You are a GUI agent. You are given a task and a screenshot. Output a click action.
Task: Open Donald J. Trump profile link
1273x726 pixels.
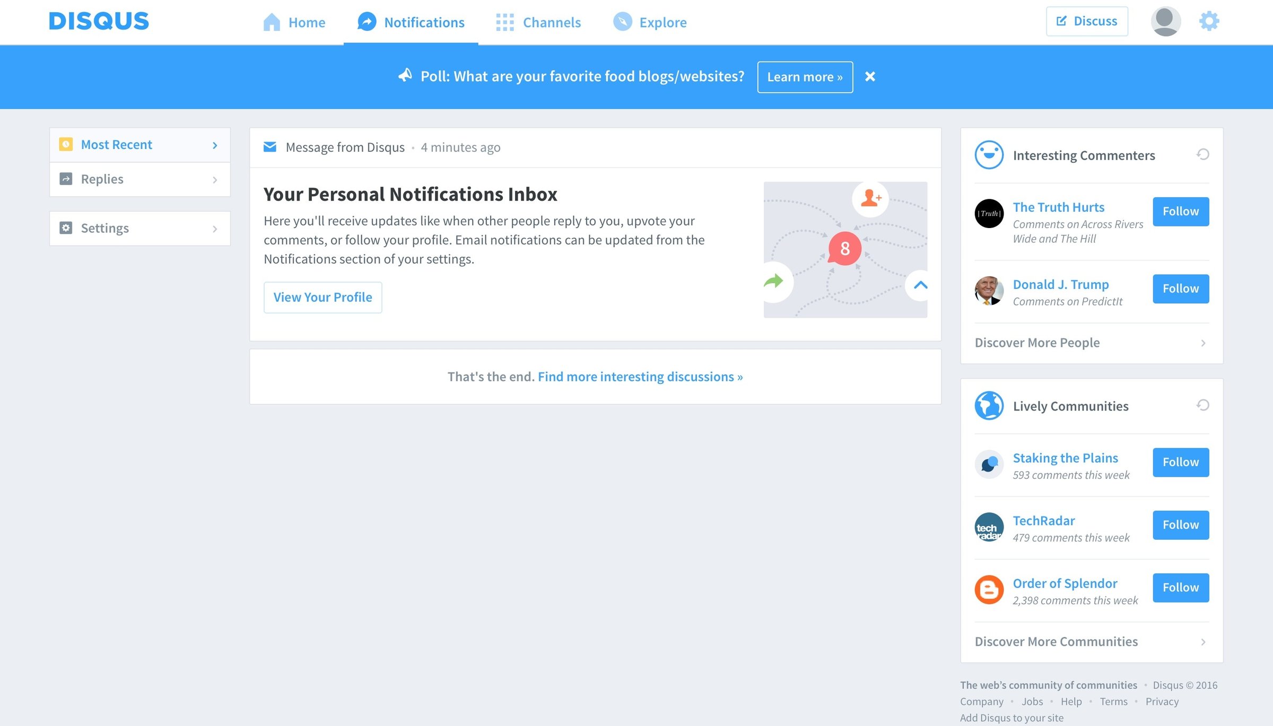point(1061,284)
